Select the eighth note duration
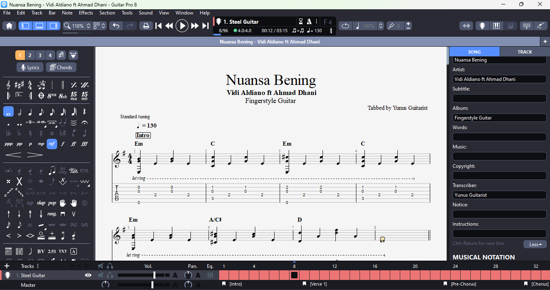The height and width of the screenshot is (290, 550). [41, 112]
